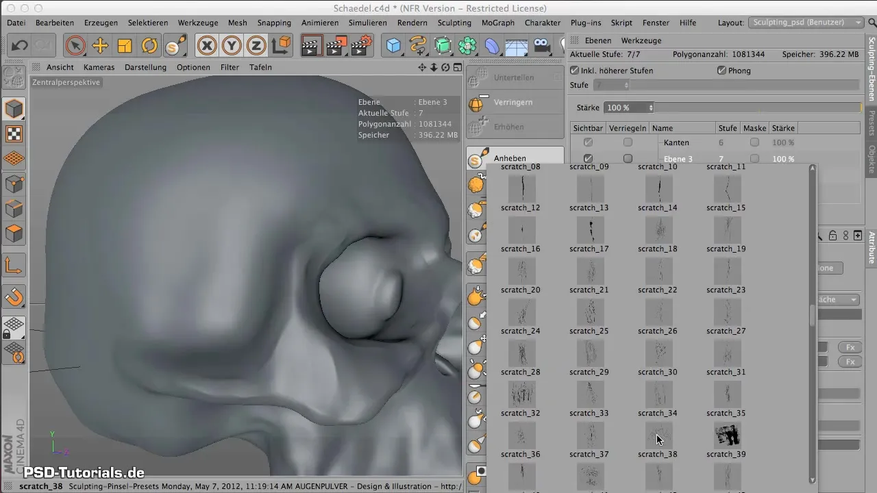Choose the scratch_32 brush preset thumbnail
Screen dimensions: 877x493
tap(521, 394)
